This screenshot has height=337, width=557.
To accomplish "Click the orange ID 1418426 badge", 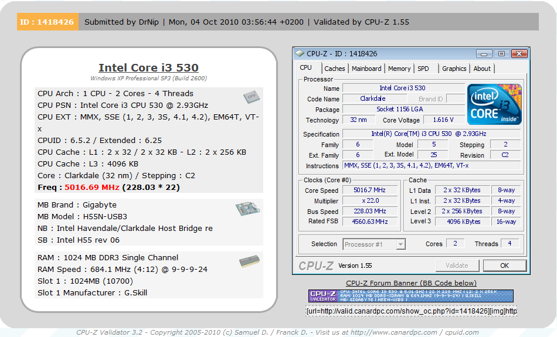I will [47, 22].
